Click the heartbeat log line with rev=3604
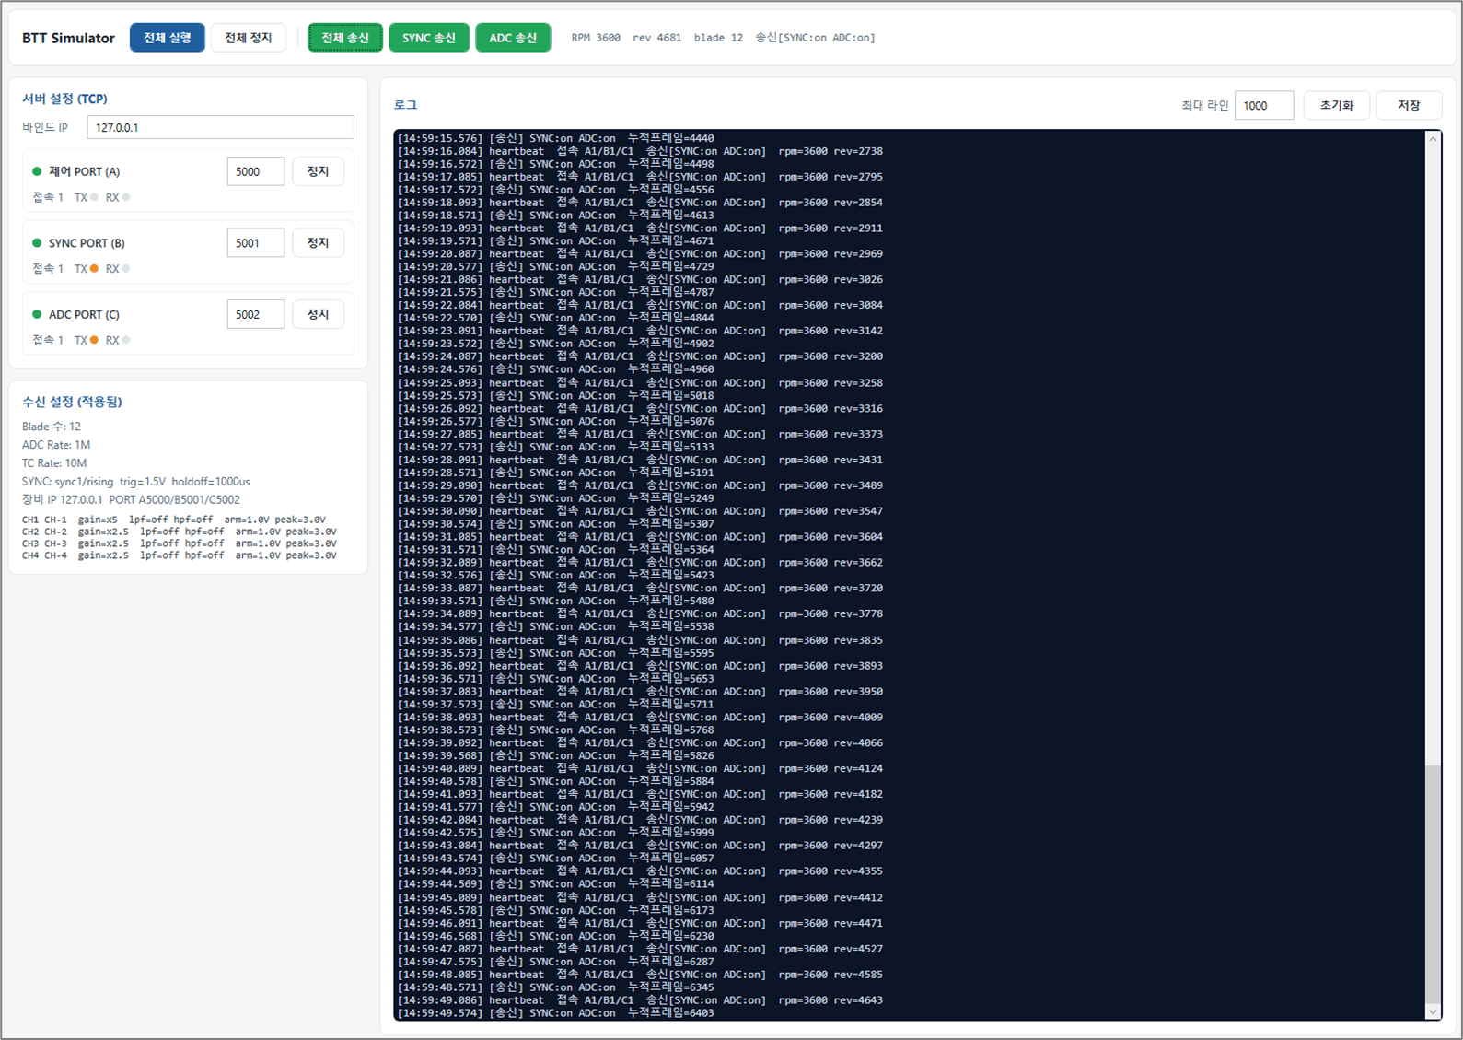Image resolution: width=1463 pixels, height=1040 pixels. [x=640, y=537]
